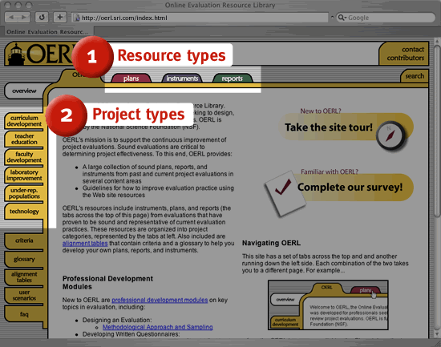441x347 pixels.
Task: Follow the professional development modules link
Action: 160,300
